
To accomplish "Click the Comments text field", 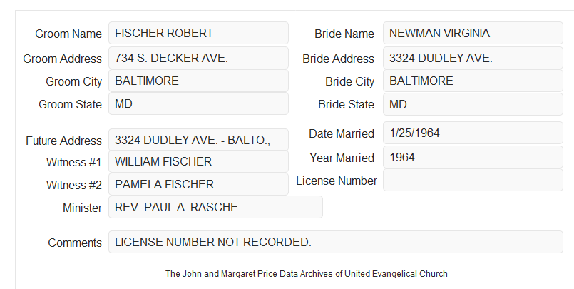I will 336,242.
